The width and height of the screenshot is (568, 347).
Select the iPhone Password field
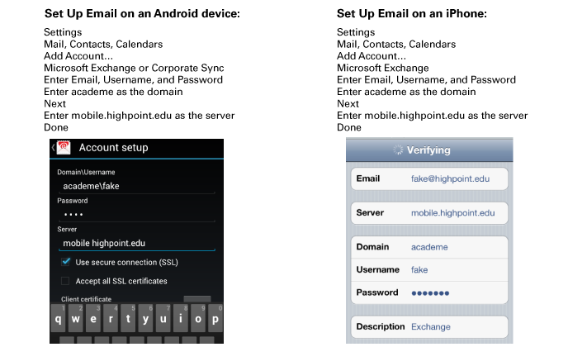[457, 292]
